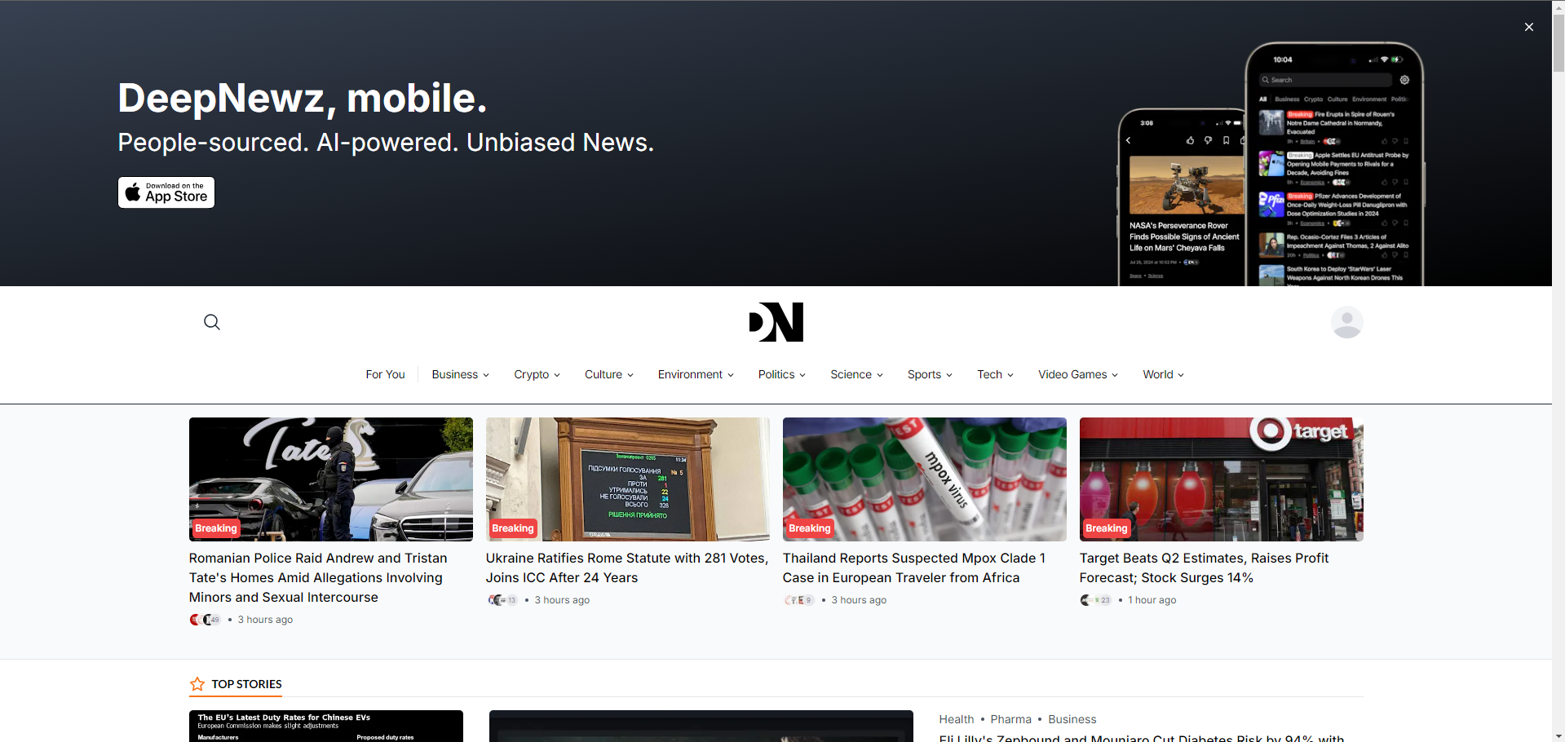This screenshot has height=742, width=1565.
Task: Click the phone mockup banner image
Action: pyautogui.click(x=1271, y=164)
